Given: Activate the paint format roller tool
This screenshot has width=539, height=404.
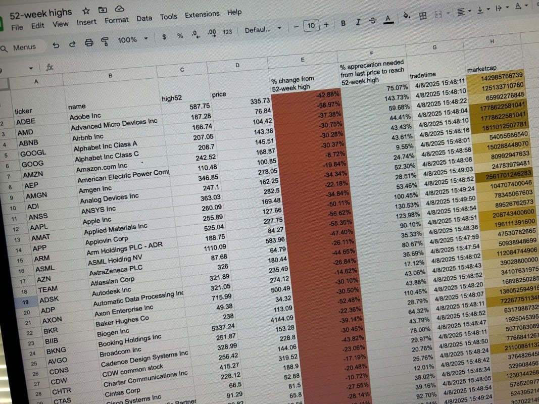Looking at the screenshot, I should [105, 41].
